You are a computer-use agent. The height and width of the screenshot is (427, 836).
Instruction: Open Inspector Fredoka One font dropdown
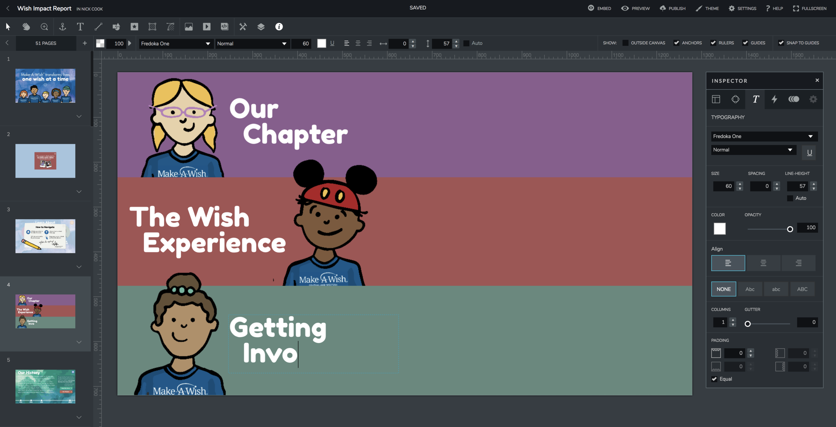764,136
